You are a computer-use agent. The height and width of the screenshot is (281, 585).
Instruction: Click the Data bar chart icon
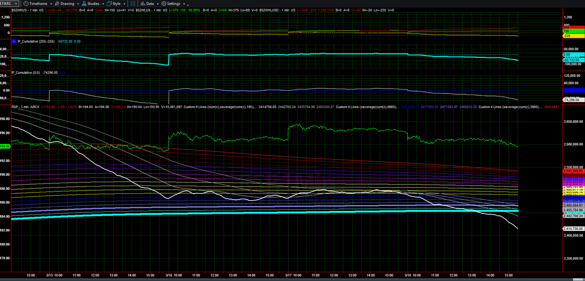coord(143,3)
